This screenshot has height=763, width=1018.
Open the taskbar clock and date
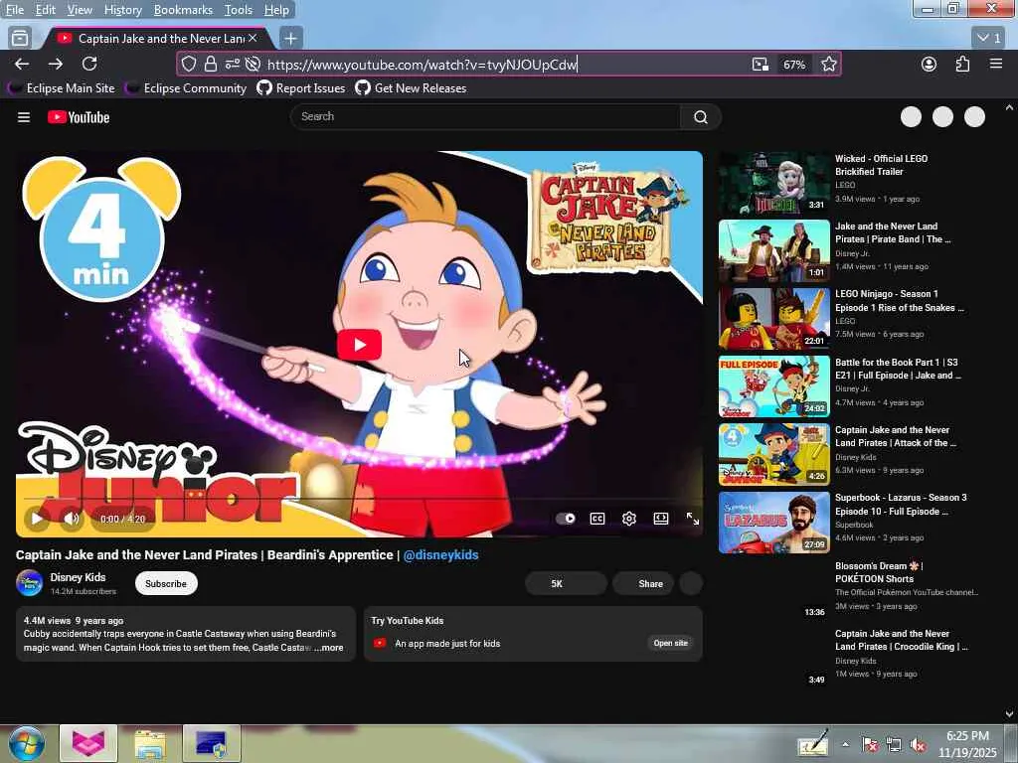pos(967,745)
